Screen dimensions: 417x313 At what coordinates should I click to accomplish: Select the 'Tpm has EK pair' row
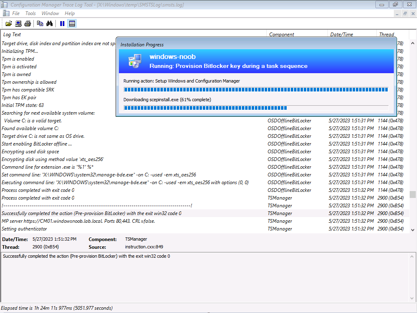click(58, 98)
